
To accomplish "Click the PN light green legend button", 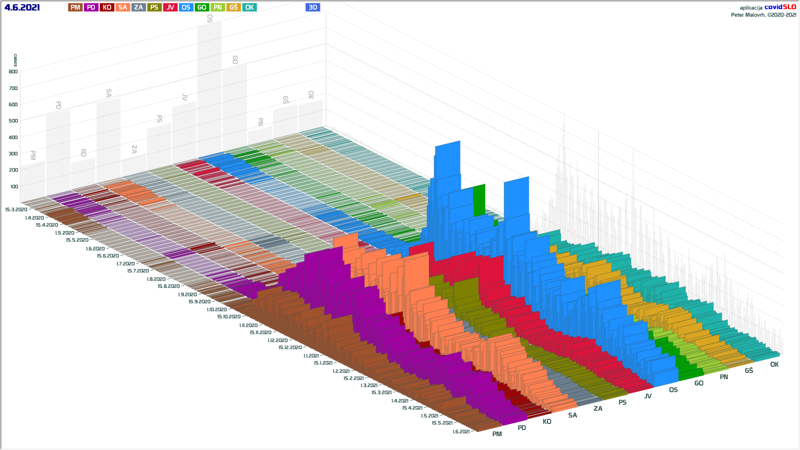I will [x=217, y=7].
